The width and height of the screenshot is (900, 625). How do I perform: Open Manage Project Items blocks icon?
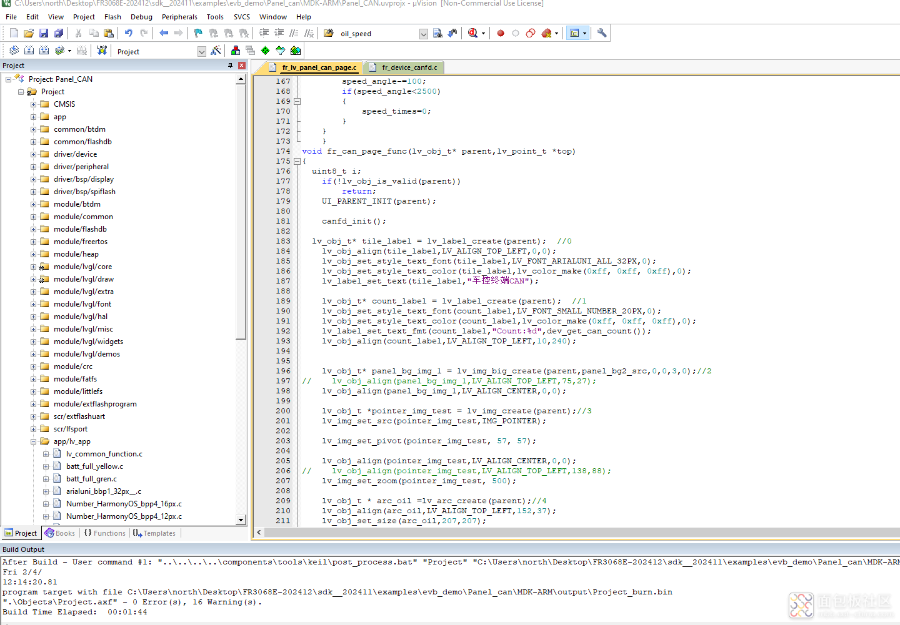tap(236, 51)
